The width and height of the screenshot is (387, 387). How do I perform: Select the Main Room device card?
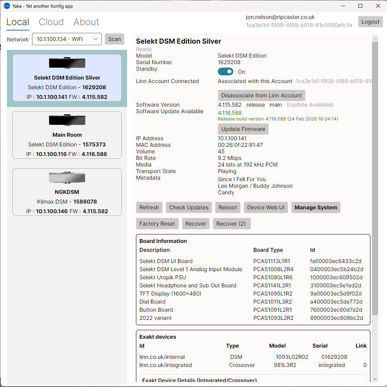[67, 135]
